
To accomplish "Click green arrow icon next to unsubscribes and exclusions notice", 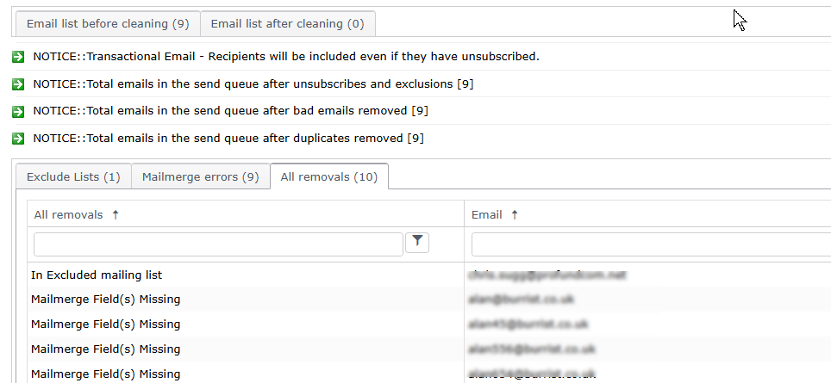I will 18,84.
